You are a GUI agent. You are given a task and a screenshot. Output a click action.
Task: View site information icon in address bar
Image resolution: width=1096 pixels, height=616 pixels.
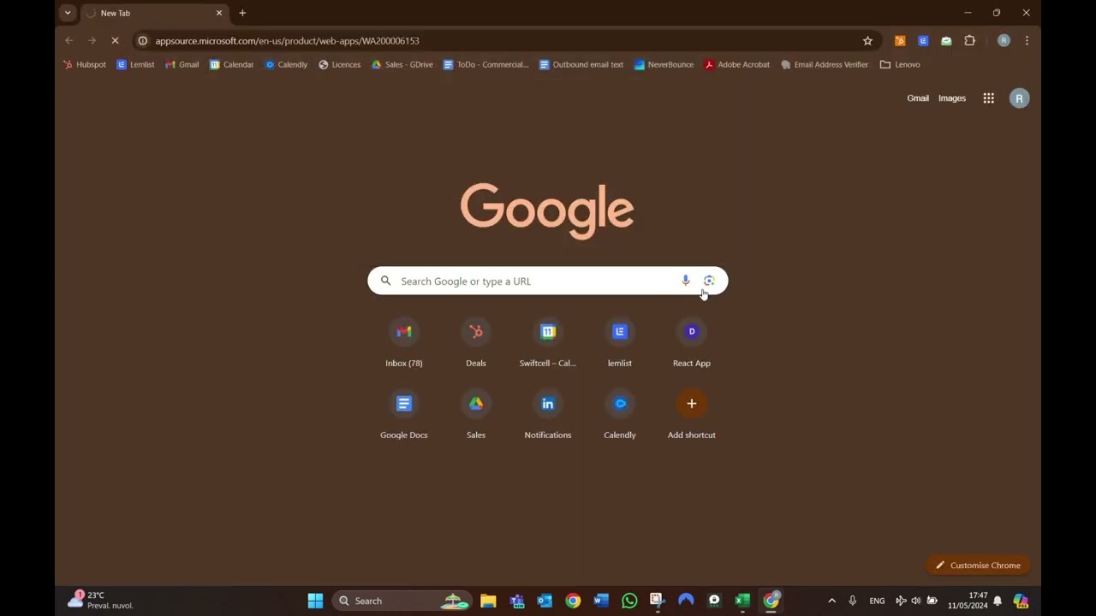[143, 40]
